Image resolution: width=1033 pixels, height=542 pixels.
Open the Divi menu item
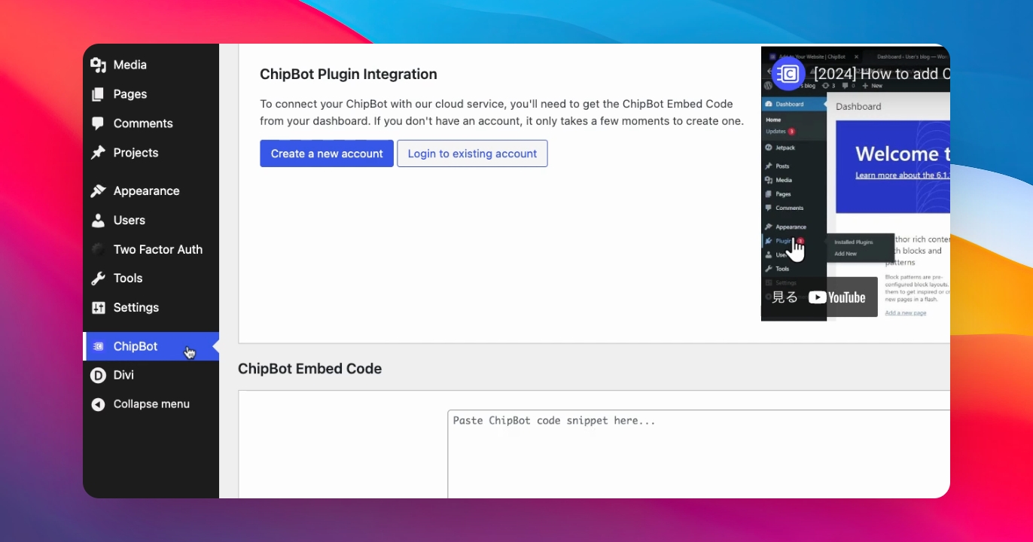[151, 375]
